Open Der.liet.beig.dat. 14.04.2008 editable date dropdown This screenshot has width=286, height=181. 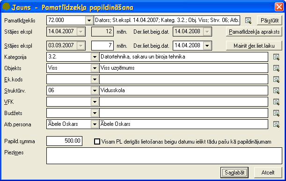(207, 45)
